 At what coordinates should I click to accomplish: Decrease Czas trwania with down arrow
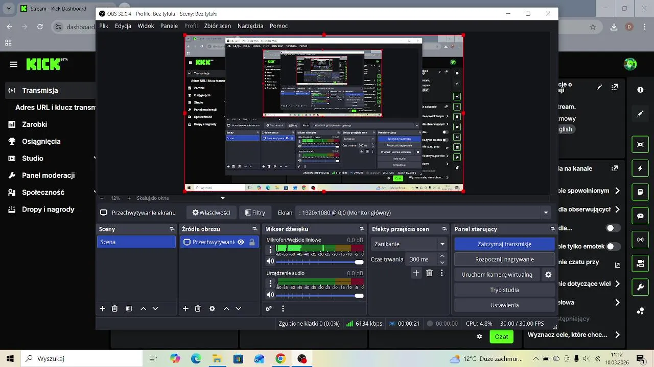click(442, 263)
